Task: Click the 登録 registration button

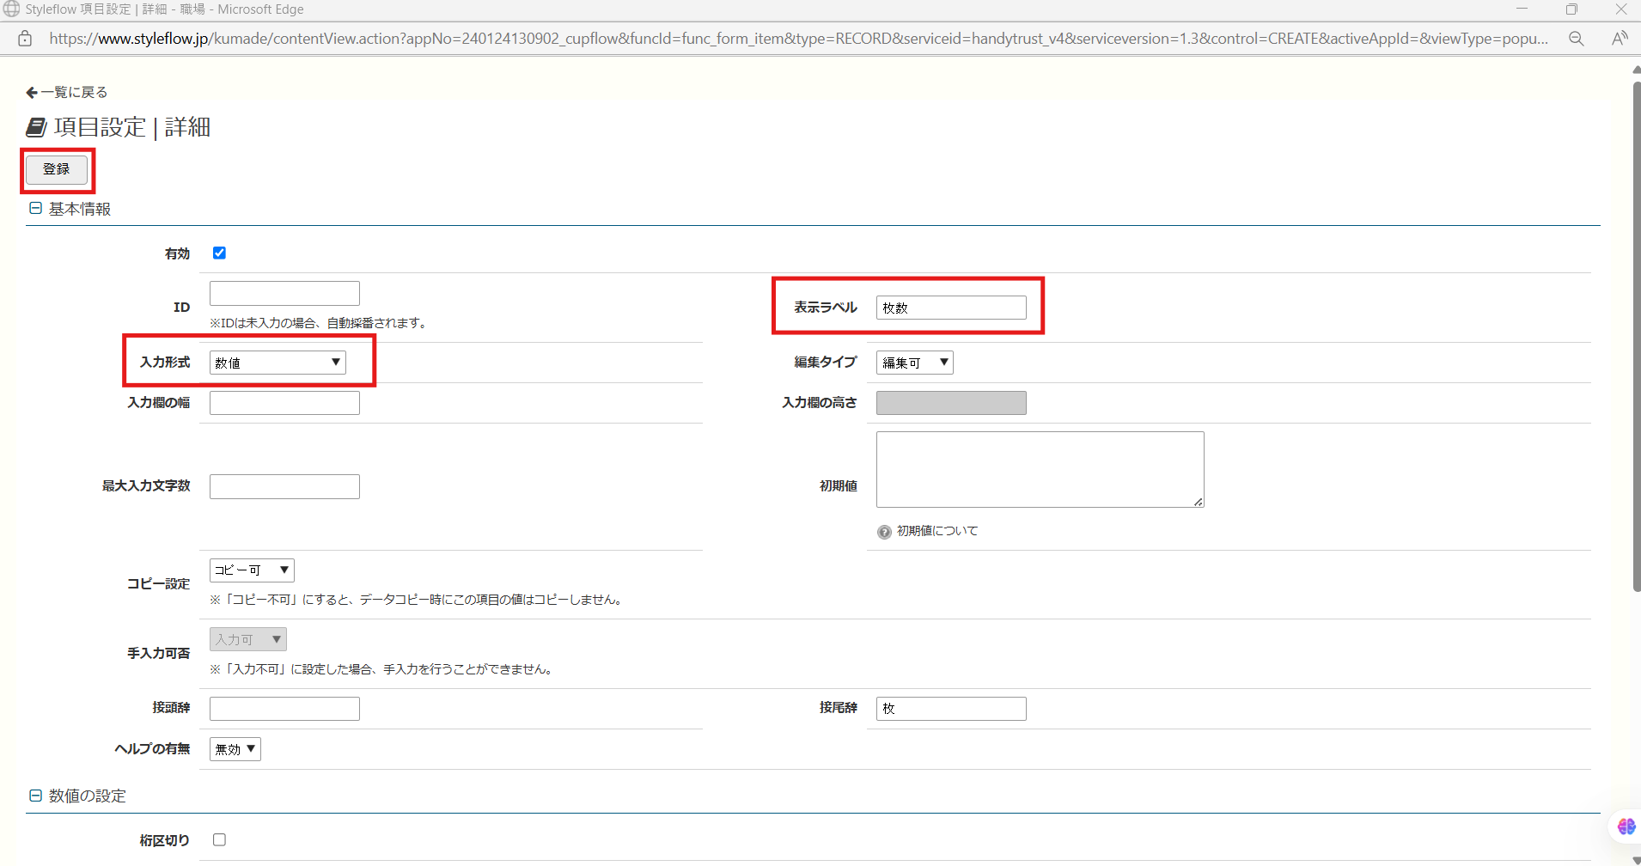Action: coord(57,169)
